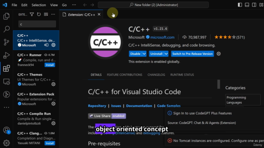Select C/C++ Extension Pack in the list
This screenshot has height=148, width=264.
tap(36, 99)
